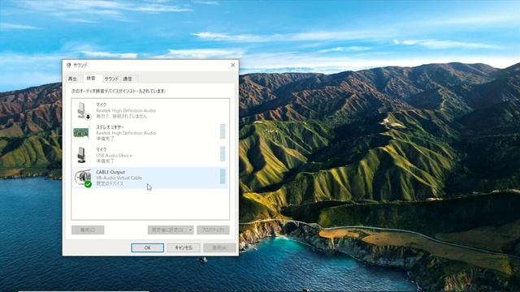Click the 適用(A) button
Viewport: 520px width, 292px height.
[219, 247]
